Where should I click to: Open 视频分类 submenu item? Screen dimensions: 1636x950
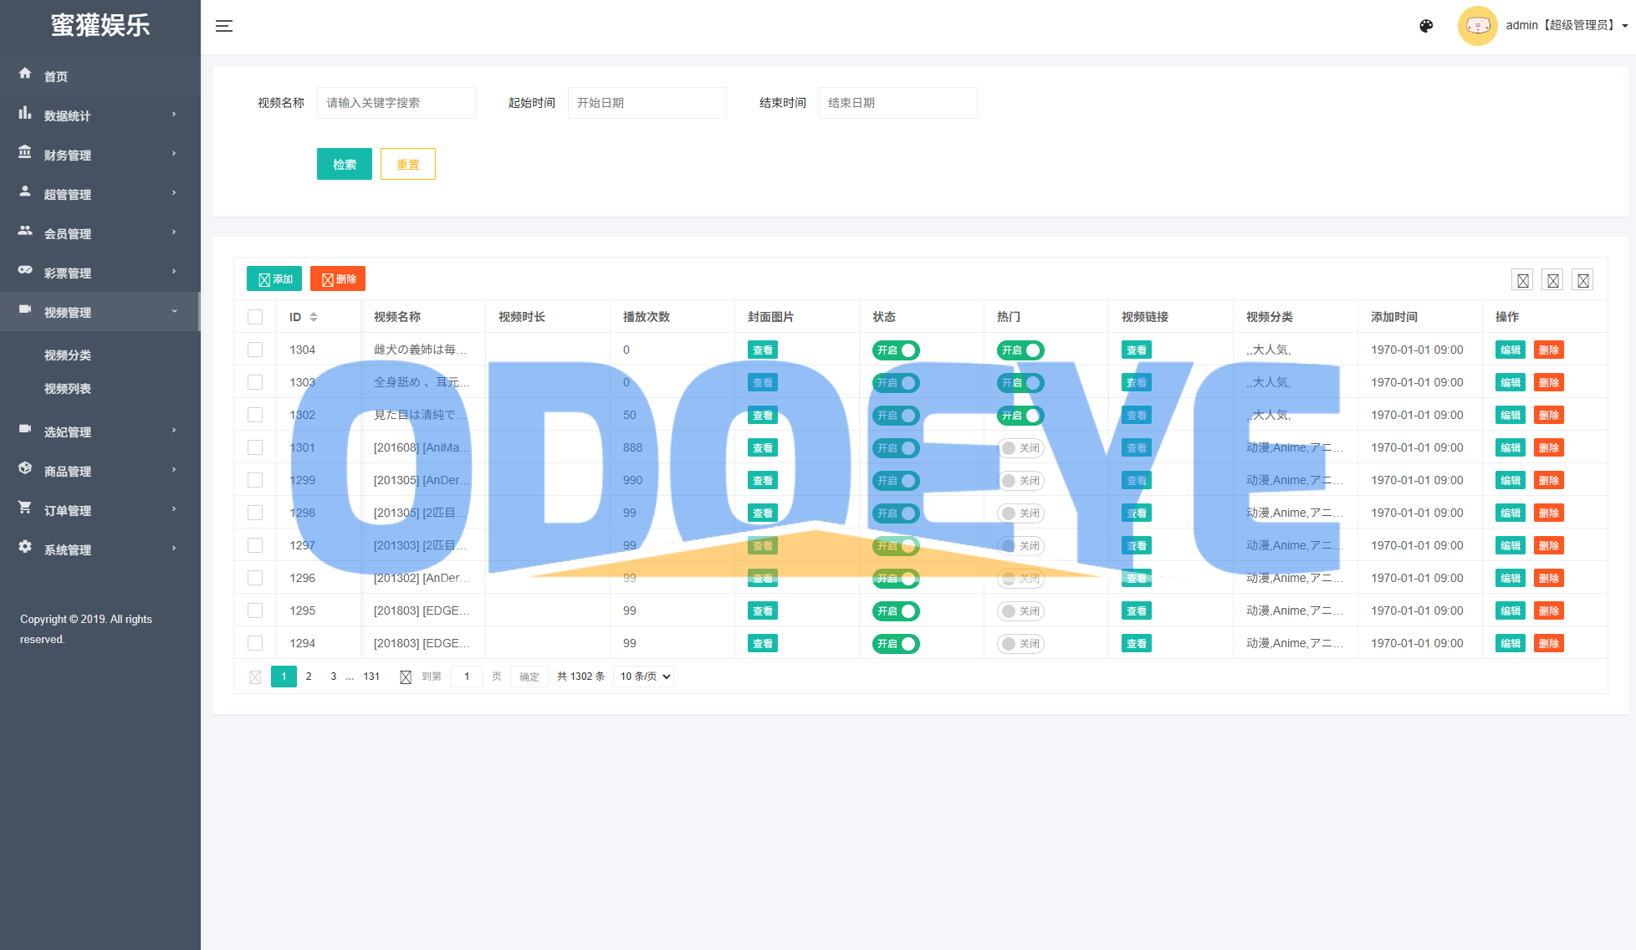pyautogui.click(x=68, y=355)
